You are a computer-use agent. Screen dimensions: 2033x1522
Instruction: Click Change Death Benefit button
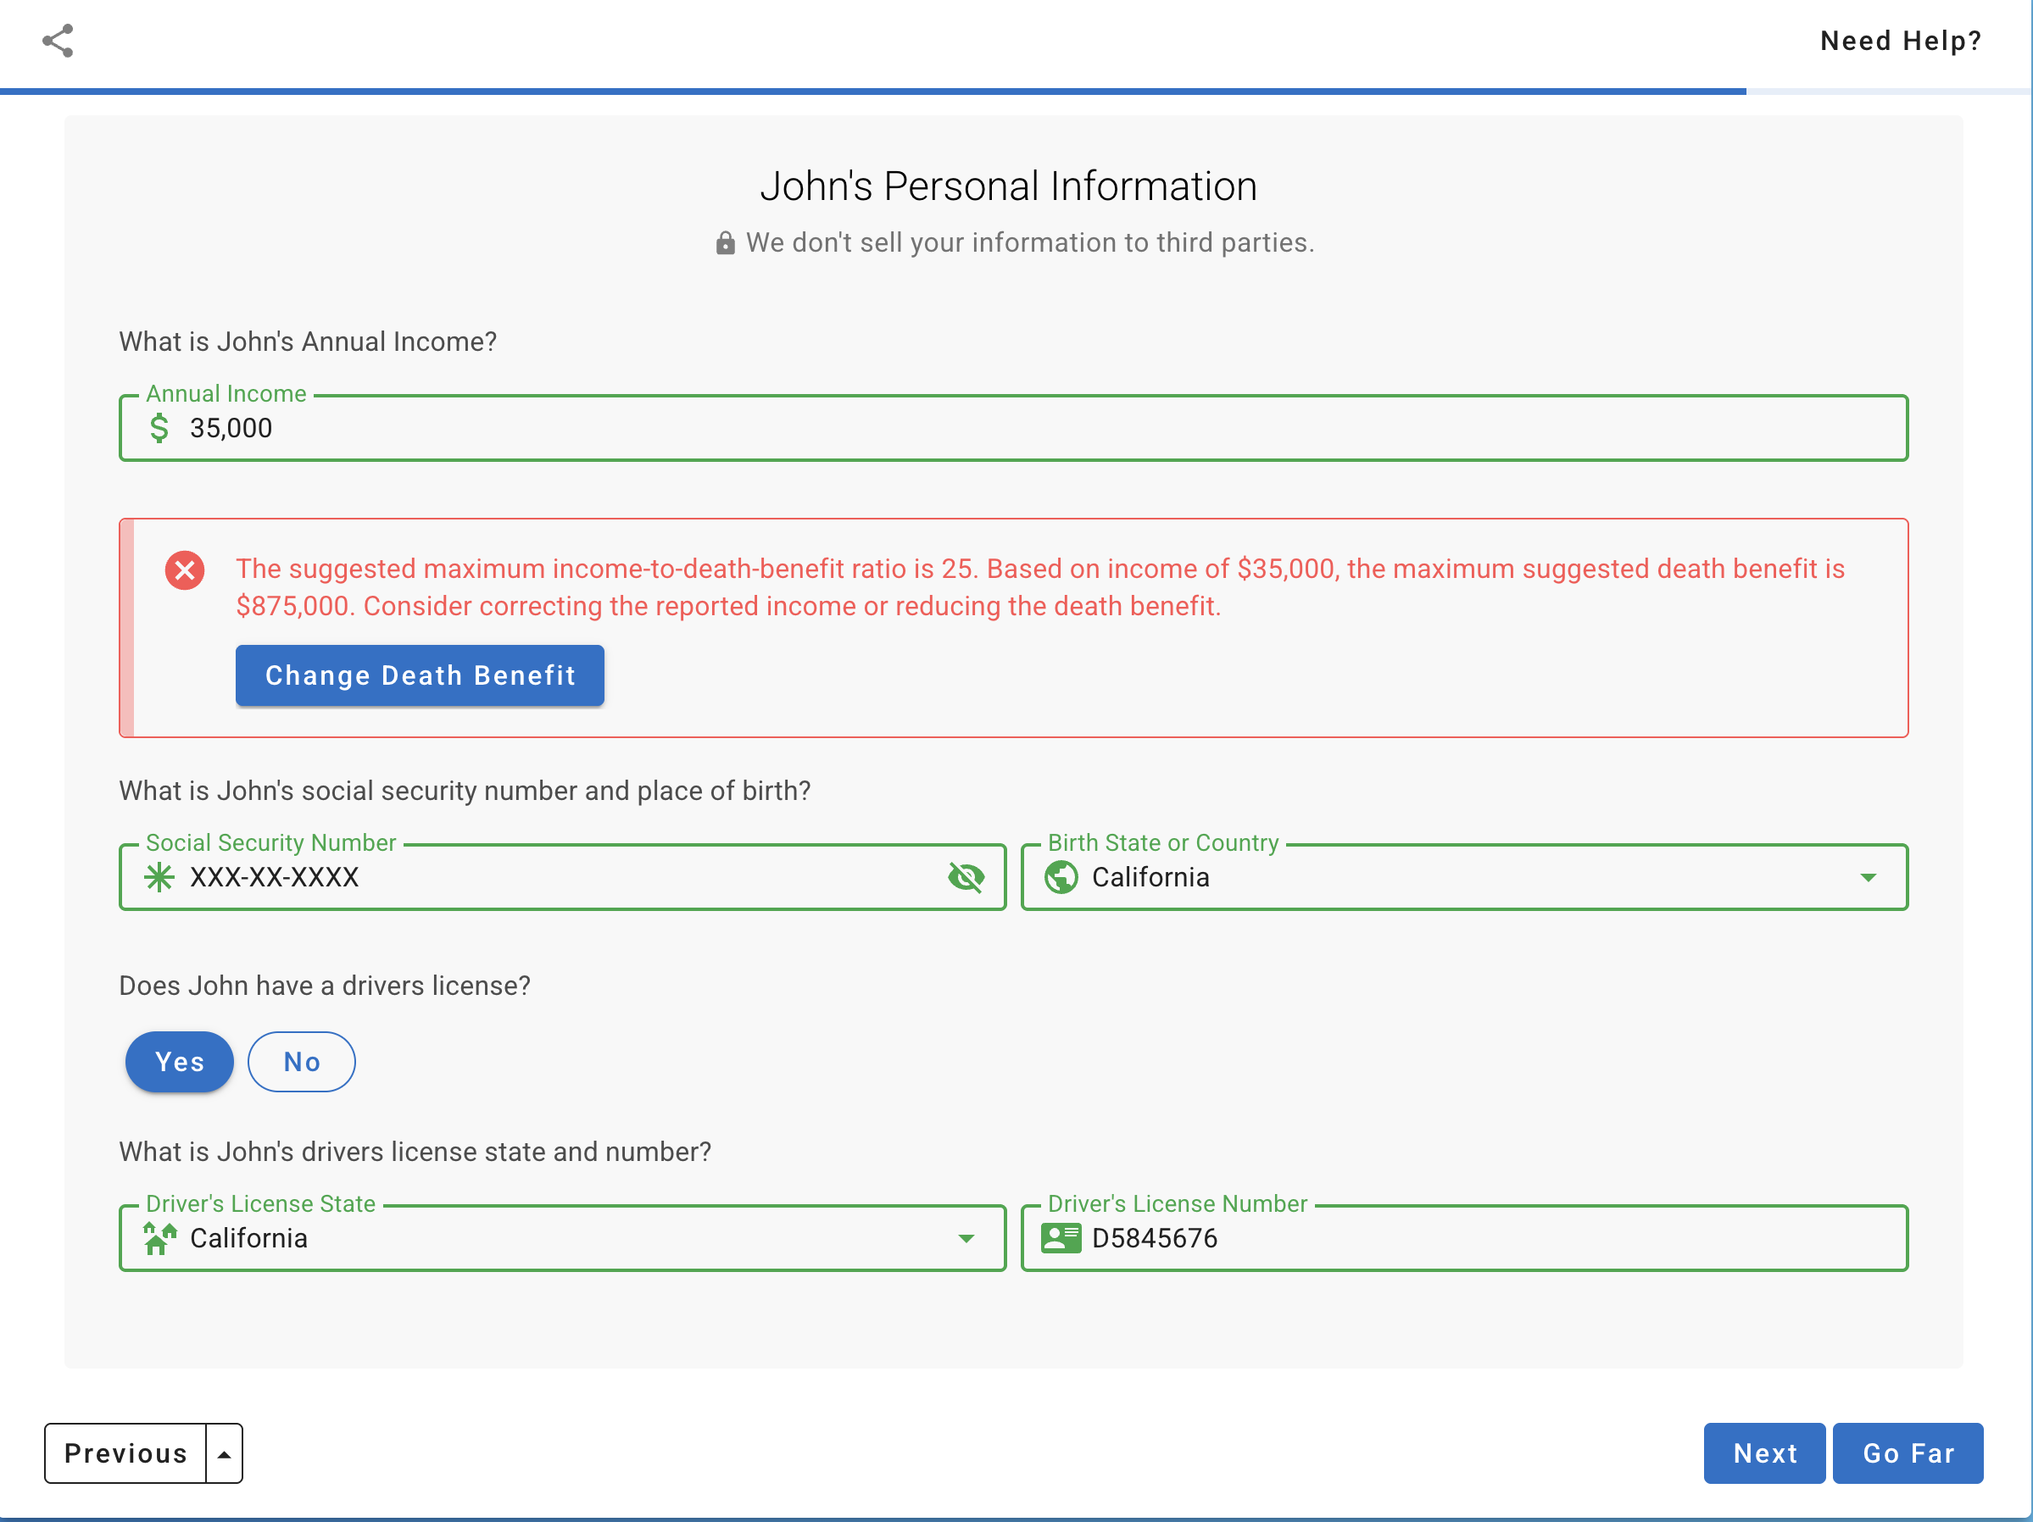[420, 675]
